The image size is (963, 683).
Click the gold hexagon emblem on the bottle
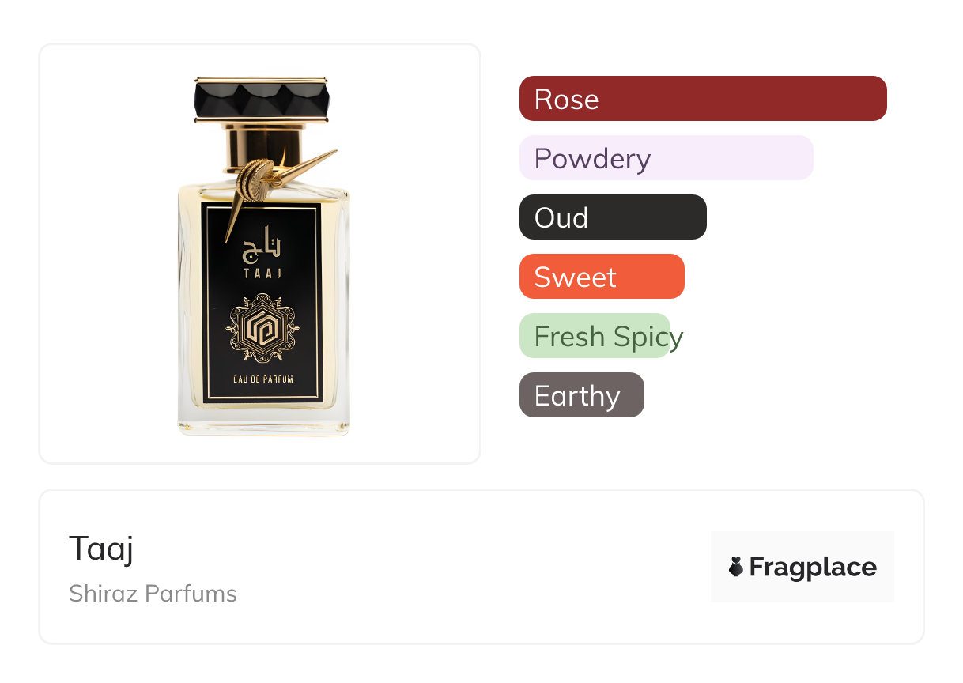coord(262,327)
